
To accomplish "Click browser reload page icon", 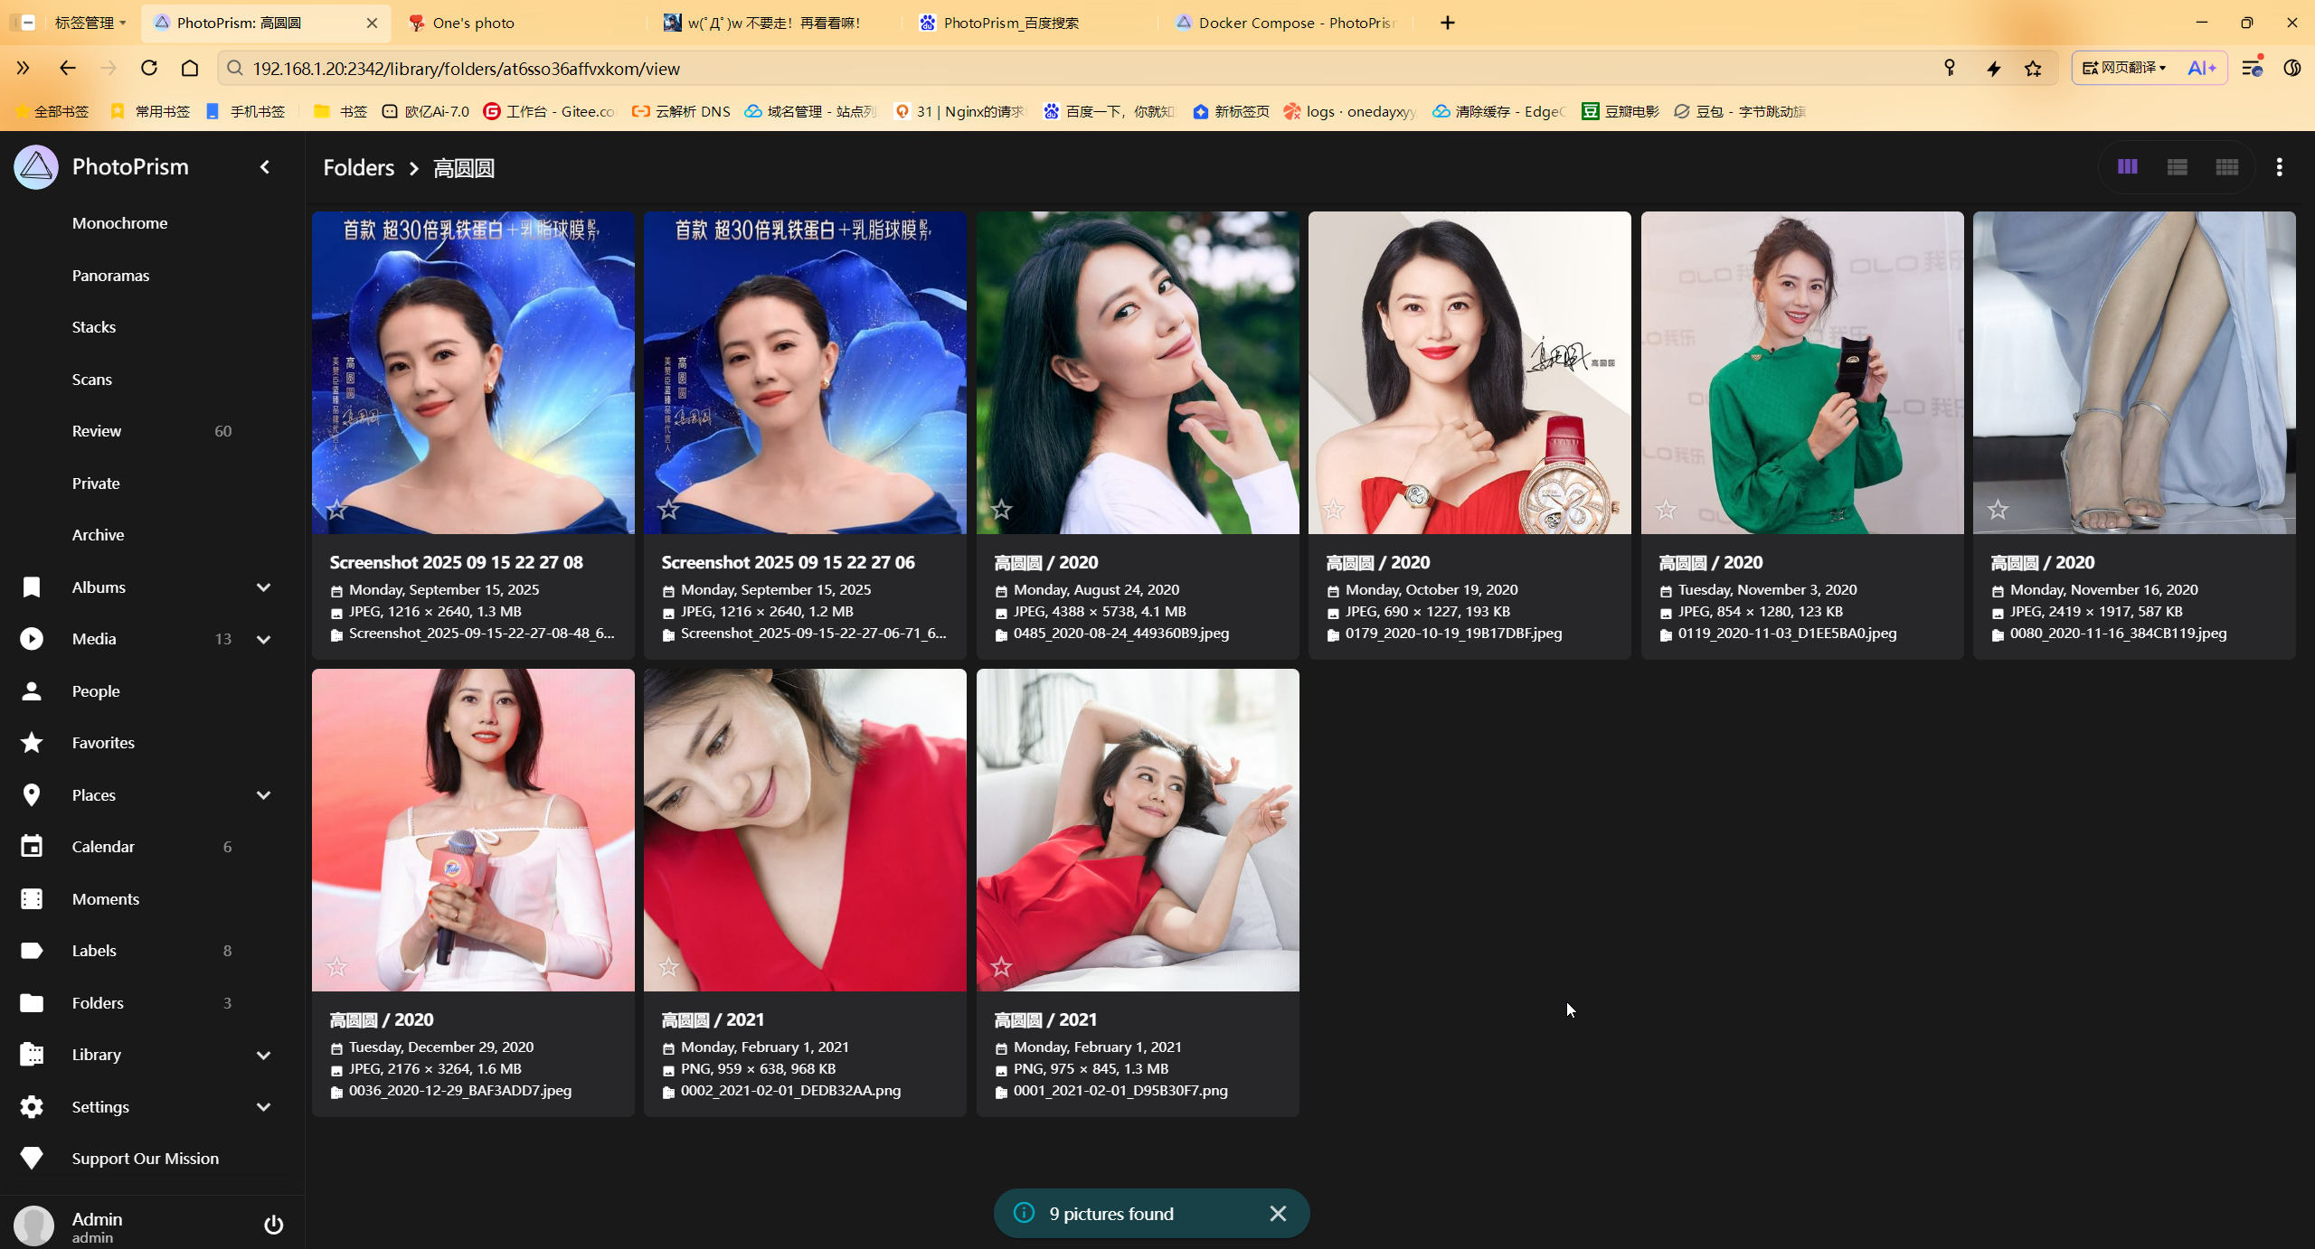I will tap(149, 69).
